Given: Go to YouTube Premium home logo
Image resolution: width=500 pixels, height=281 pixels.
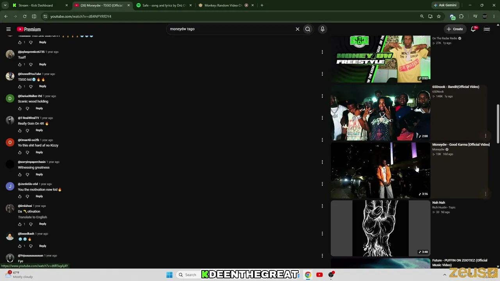Looking at the screenshot, I should (x=29, y=29).
